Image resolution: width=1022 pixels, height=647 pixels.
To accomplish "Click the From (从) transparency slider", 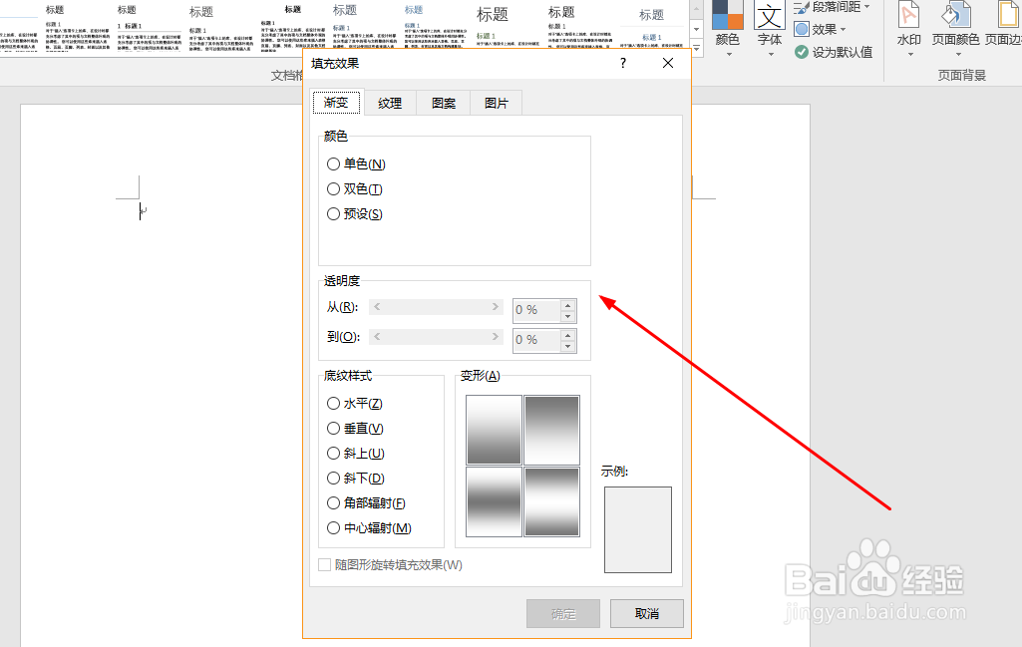I will click(x=436, y=307).
